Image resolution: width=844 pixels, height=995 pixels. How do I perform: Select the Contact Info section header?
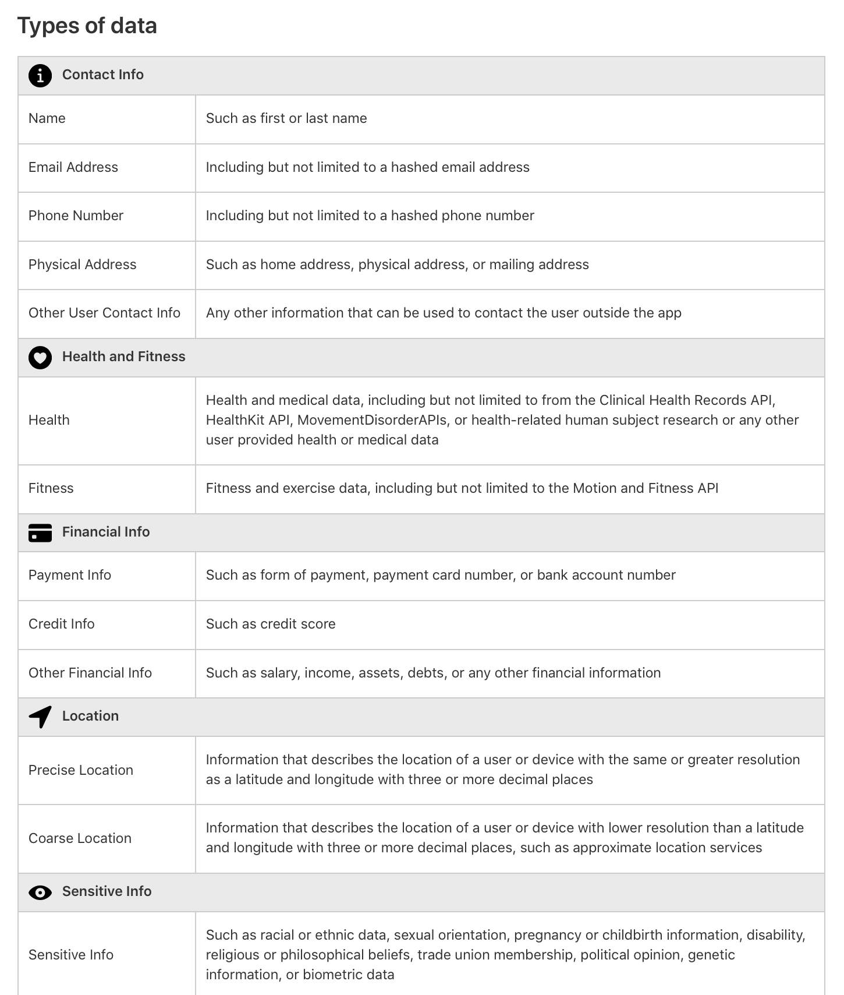(103, 75)
